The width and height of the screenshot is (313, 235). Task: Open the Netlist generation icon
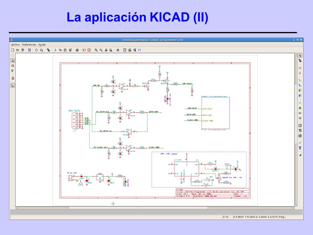point(125,50)
